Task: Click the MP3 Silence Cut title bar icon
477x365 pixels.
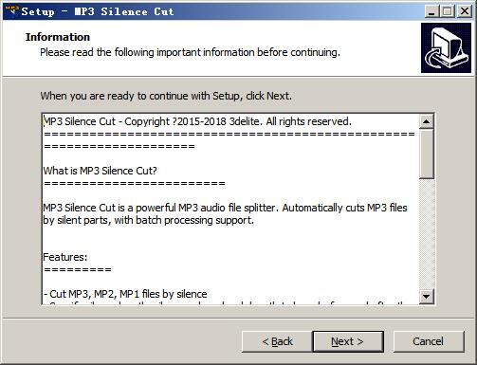Action: coord(11,10)
